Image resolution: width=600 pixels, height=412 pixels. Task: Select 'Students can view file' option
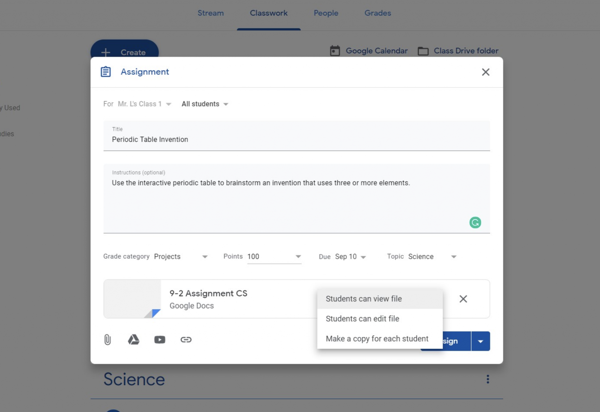tap(363, 298)
